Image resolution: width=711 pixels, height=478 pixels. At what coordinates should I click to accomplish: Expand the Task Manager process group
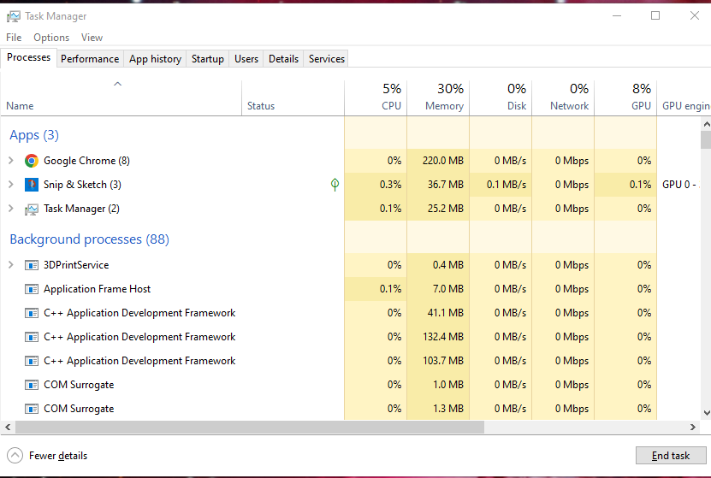[10, 209]
